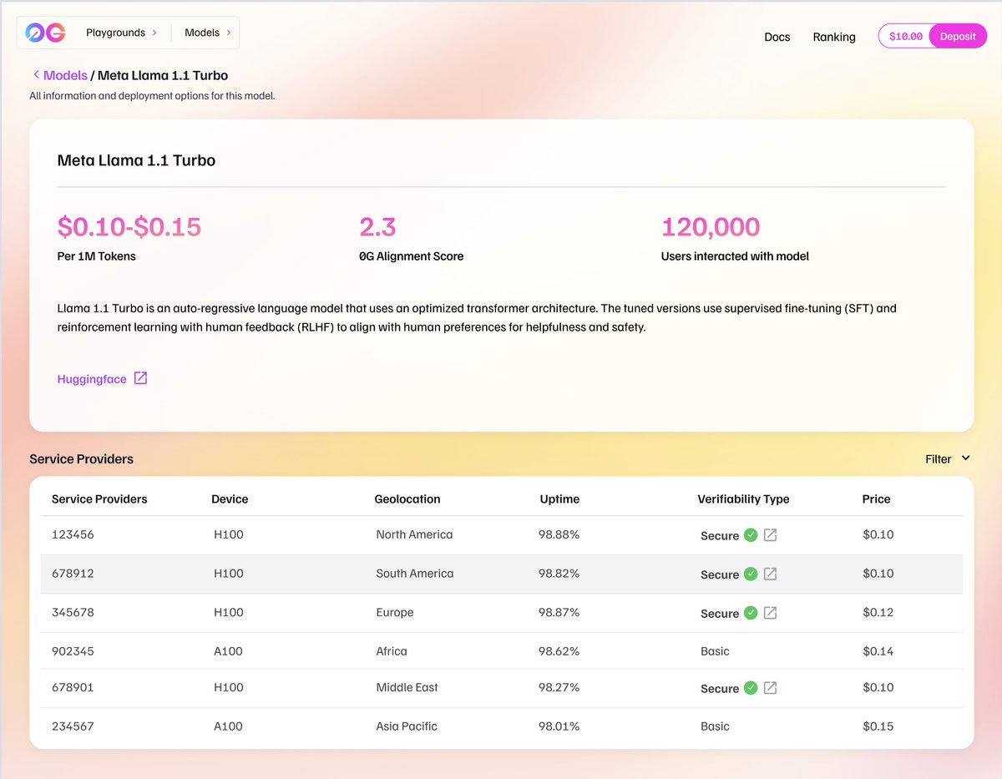Expand the Models navigation menu

[x=208, y=33]
